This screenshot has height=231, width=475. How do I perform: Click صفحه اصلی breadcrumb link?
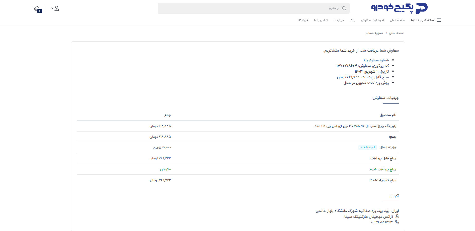397,33
